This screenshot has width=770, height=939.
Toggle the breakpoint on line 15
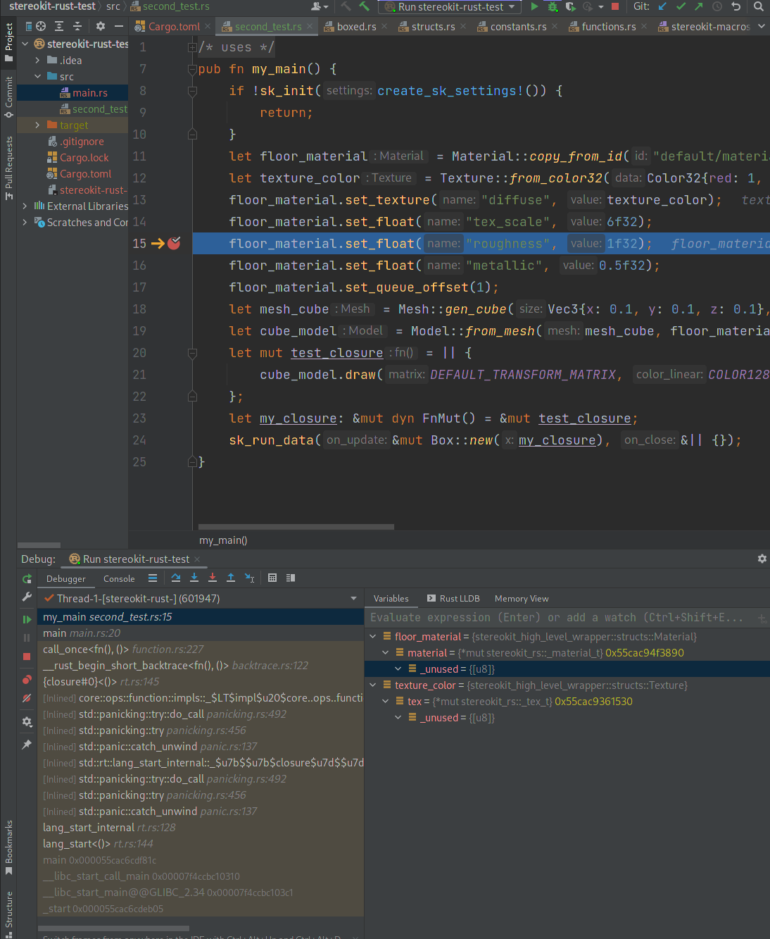pos(174,243)
